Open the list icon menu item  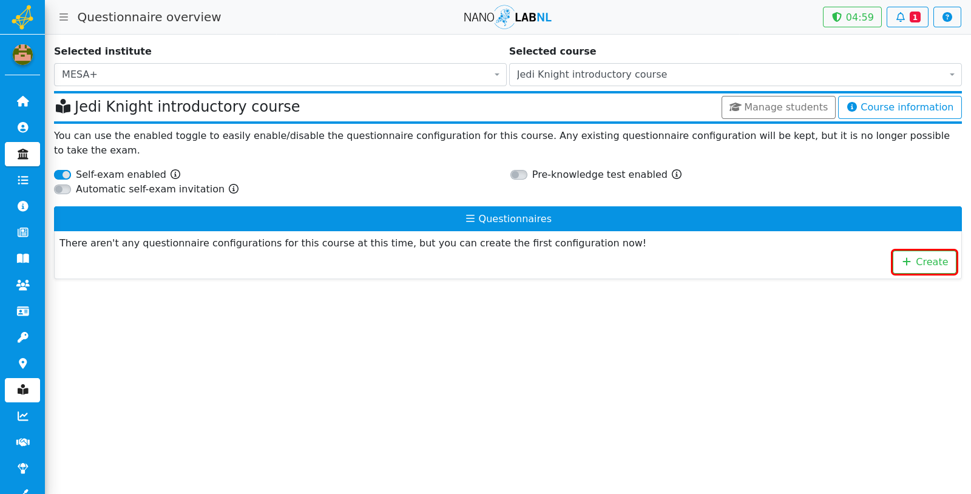click(x=22, y=180)
